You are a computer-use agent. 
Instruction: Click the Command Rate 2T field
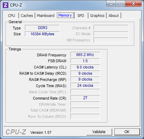(85, 98)
